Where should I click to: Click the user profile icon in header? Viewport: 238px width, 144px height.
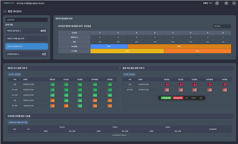point(217,3)
